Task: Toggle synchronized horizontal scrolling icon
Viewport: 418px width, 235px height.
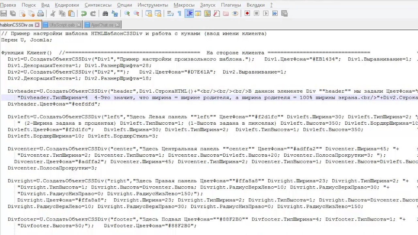Action: [x=158, y=13]
